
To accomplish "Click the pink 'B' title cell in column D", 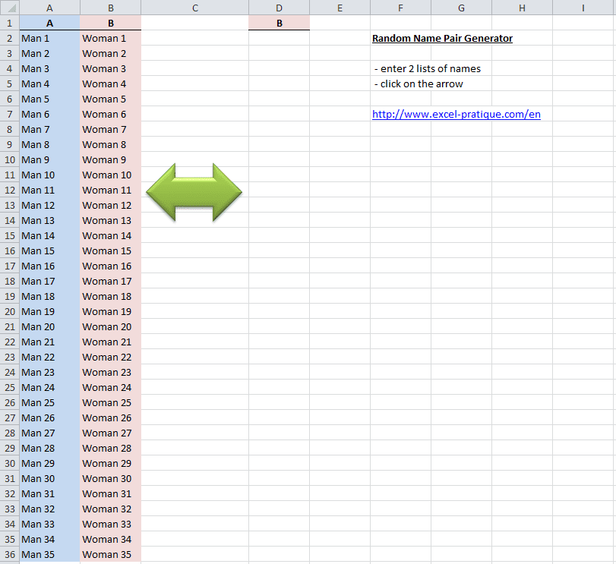I will pyautogui.click(x=279, y=24).
